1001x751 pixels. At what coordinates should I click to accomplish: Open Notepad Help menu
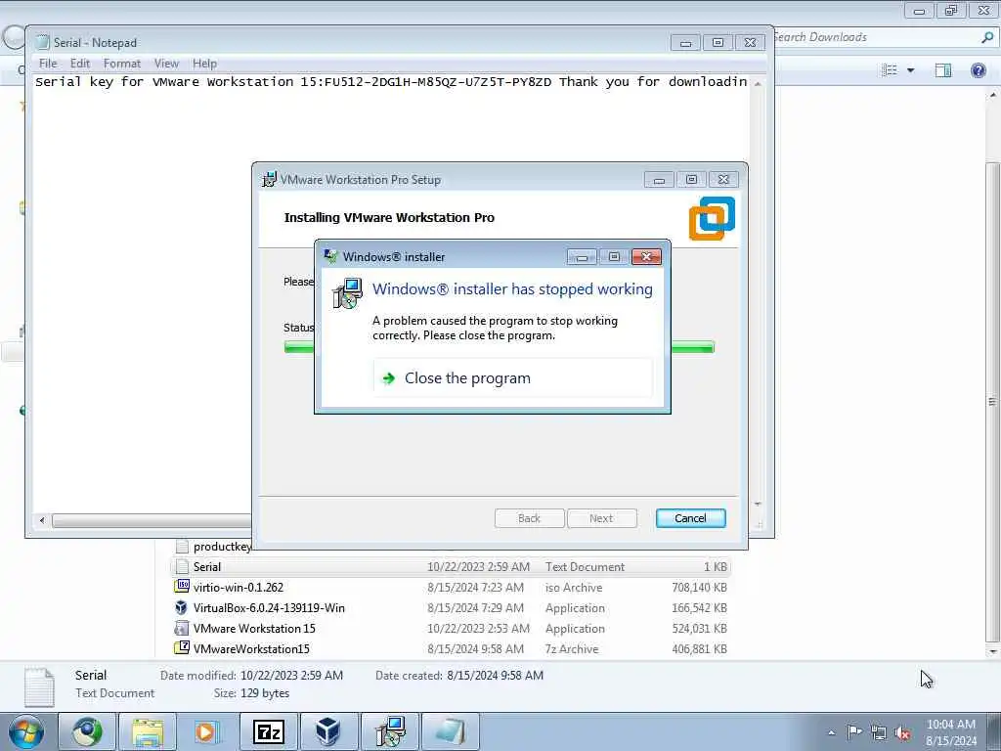point(205,64)
